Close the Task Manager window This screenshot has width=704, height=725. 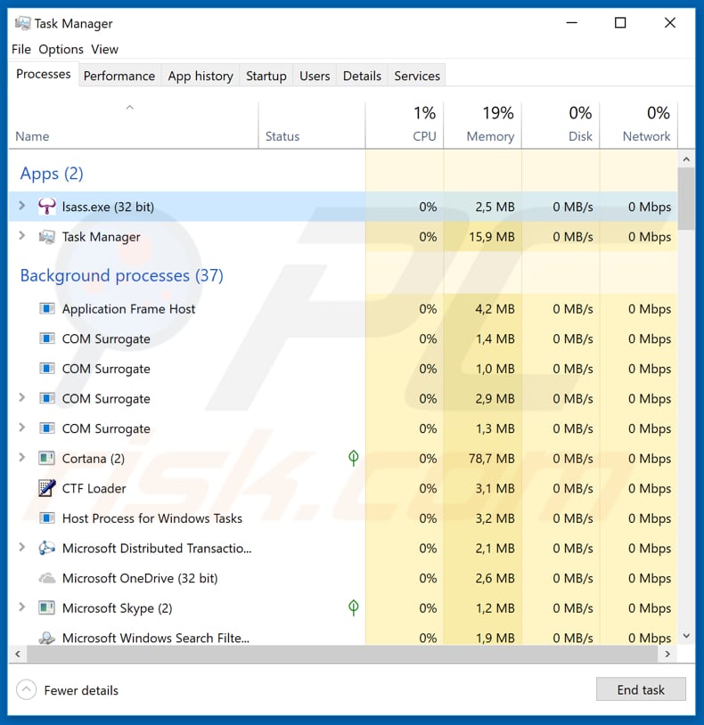click(670, 22)
